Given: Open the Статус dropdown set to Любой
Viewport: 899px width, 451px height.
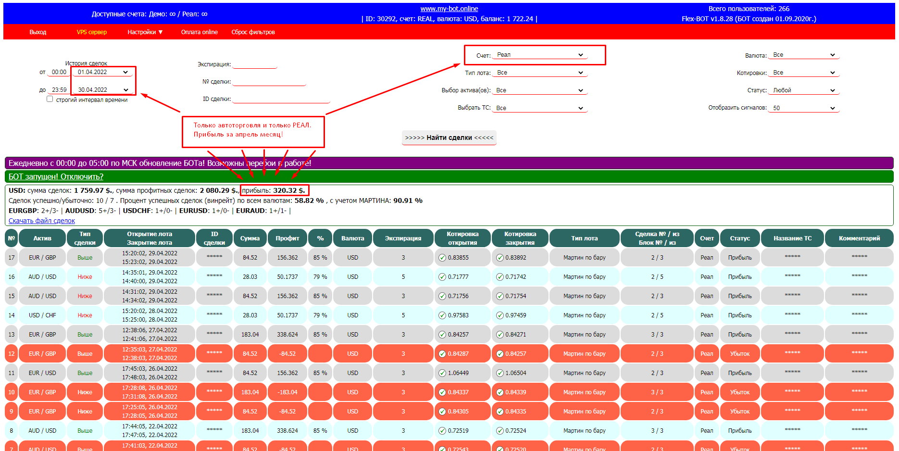Looking at the screenshot, I should (x=804, y=90).
